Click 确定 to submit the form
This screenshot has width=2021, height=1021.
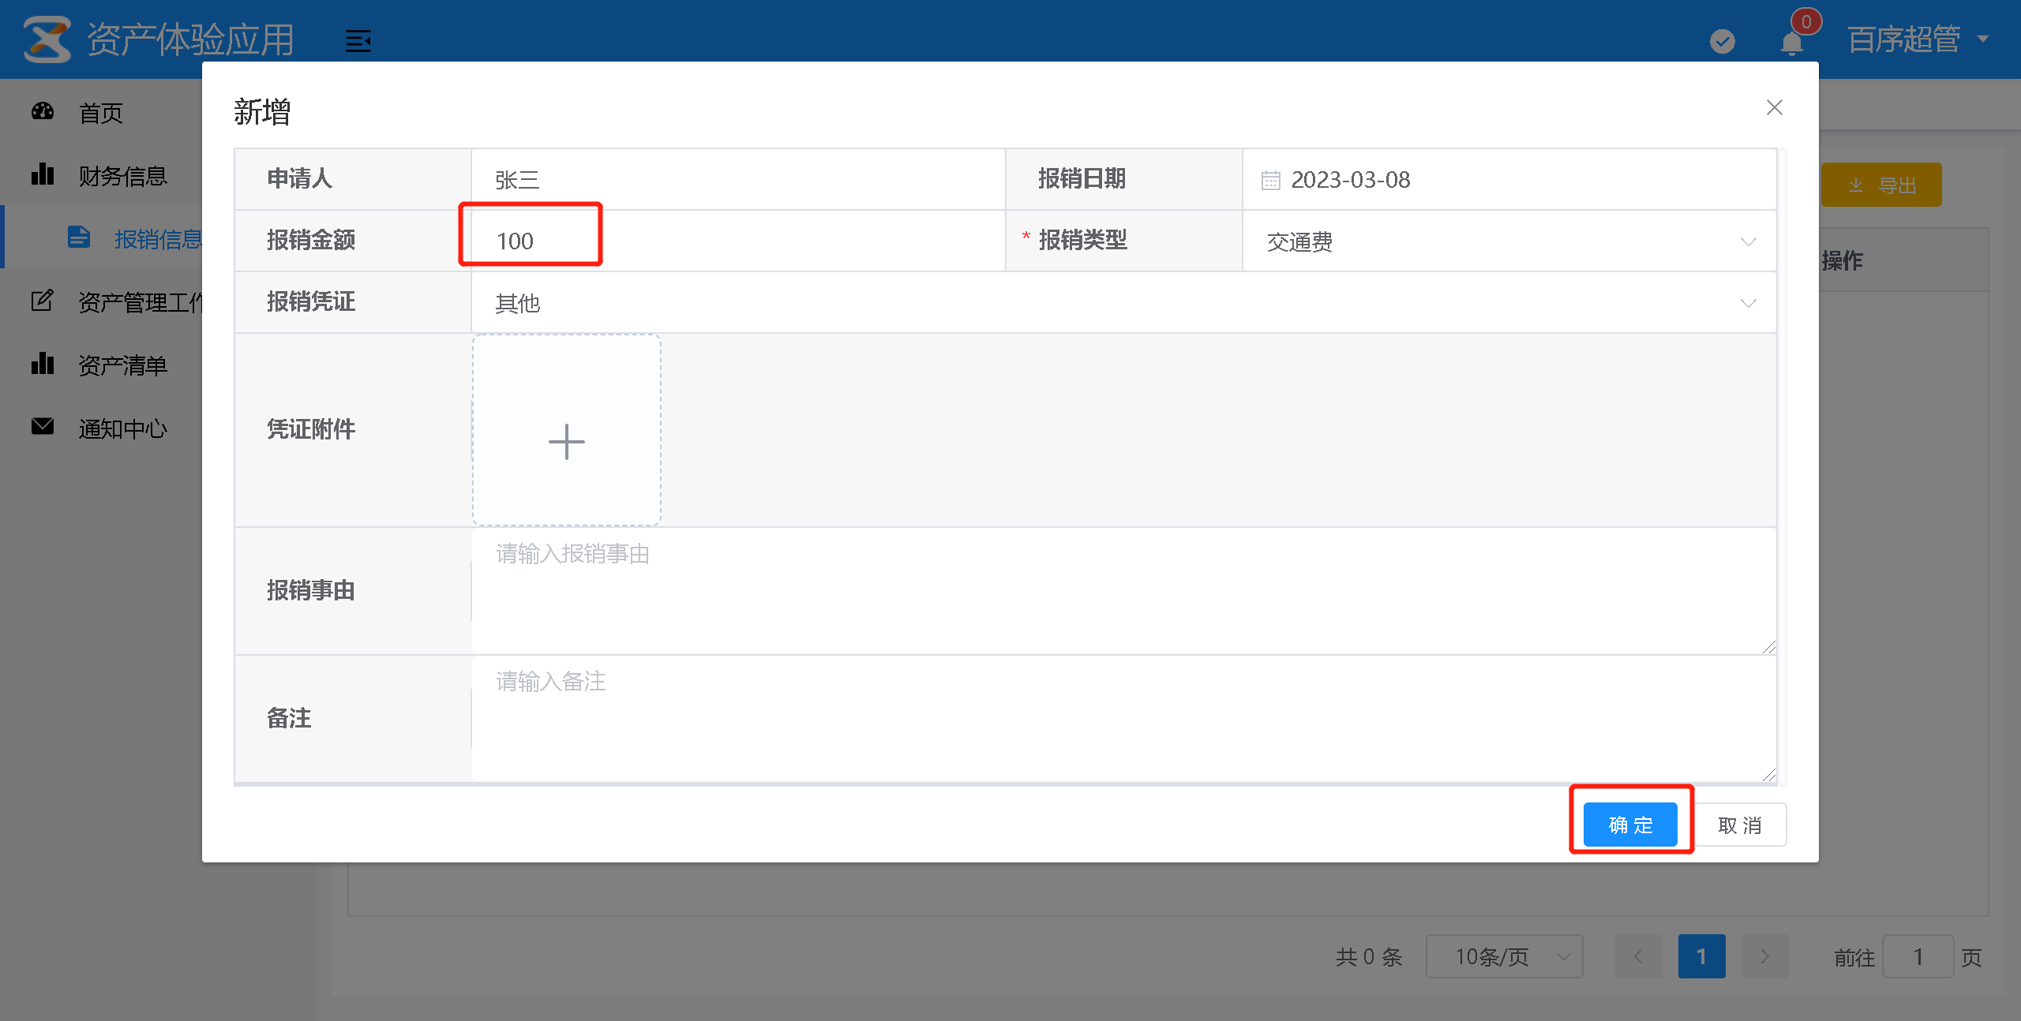1630,825
